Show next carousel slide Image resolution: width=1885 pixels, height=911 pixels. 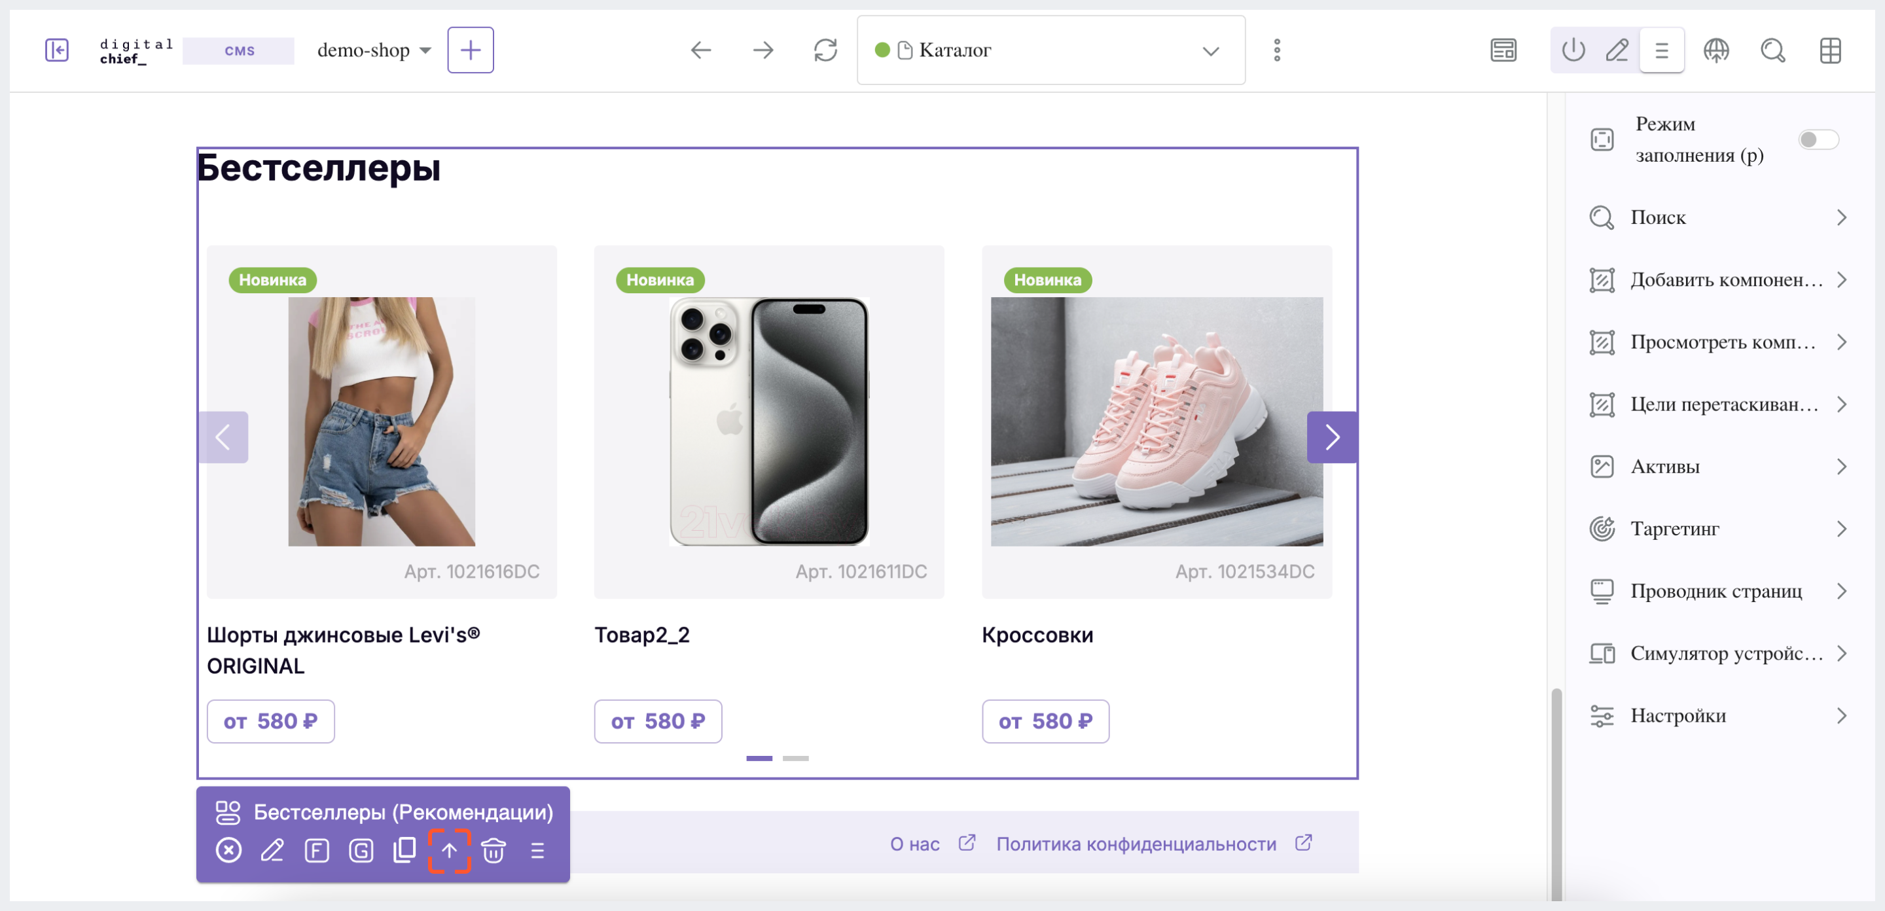pos(1332,437)
